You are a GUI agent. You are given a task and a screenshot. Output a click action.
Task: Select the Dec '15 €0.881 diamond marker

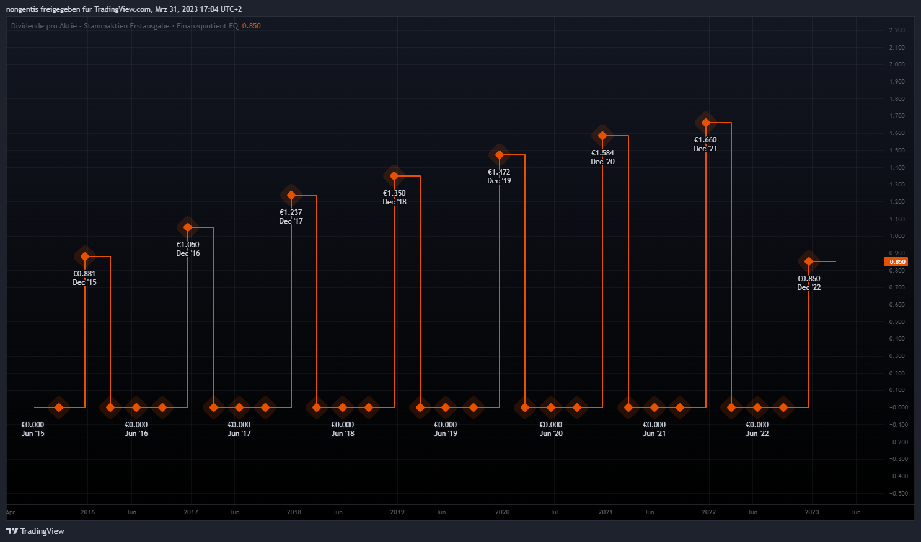pos(85,256)
